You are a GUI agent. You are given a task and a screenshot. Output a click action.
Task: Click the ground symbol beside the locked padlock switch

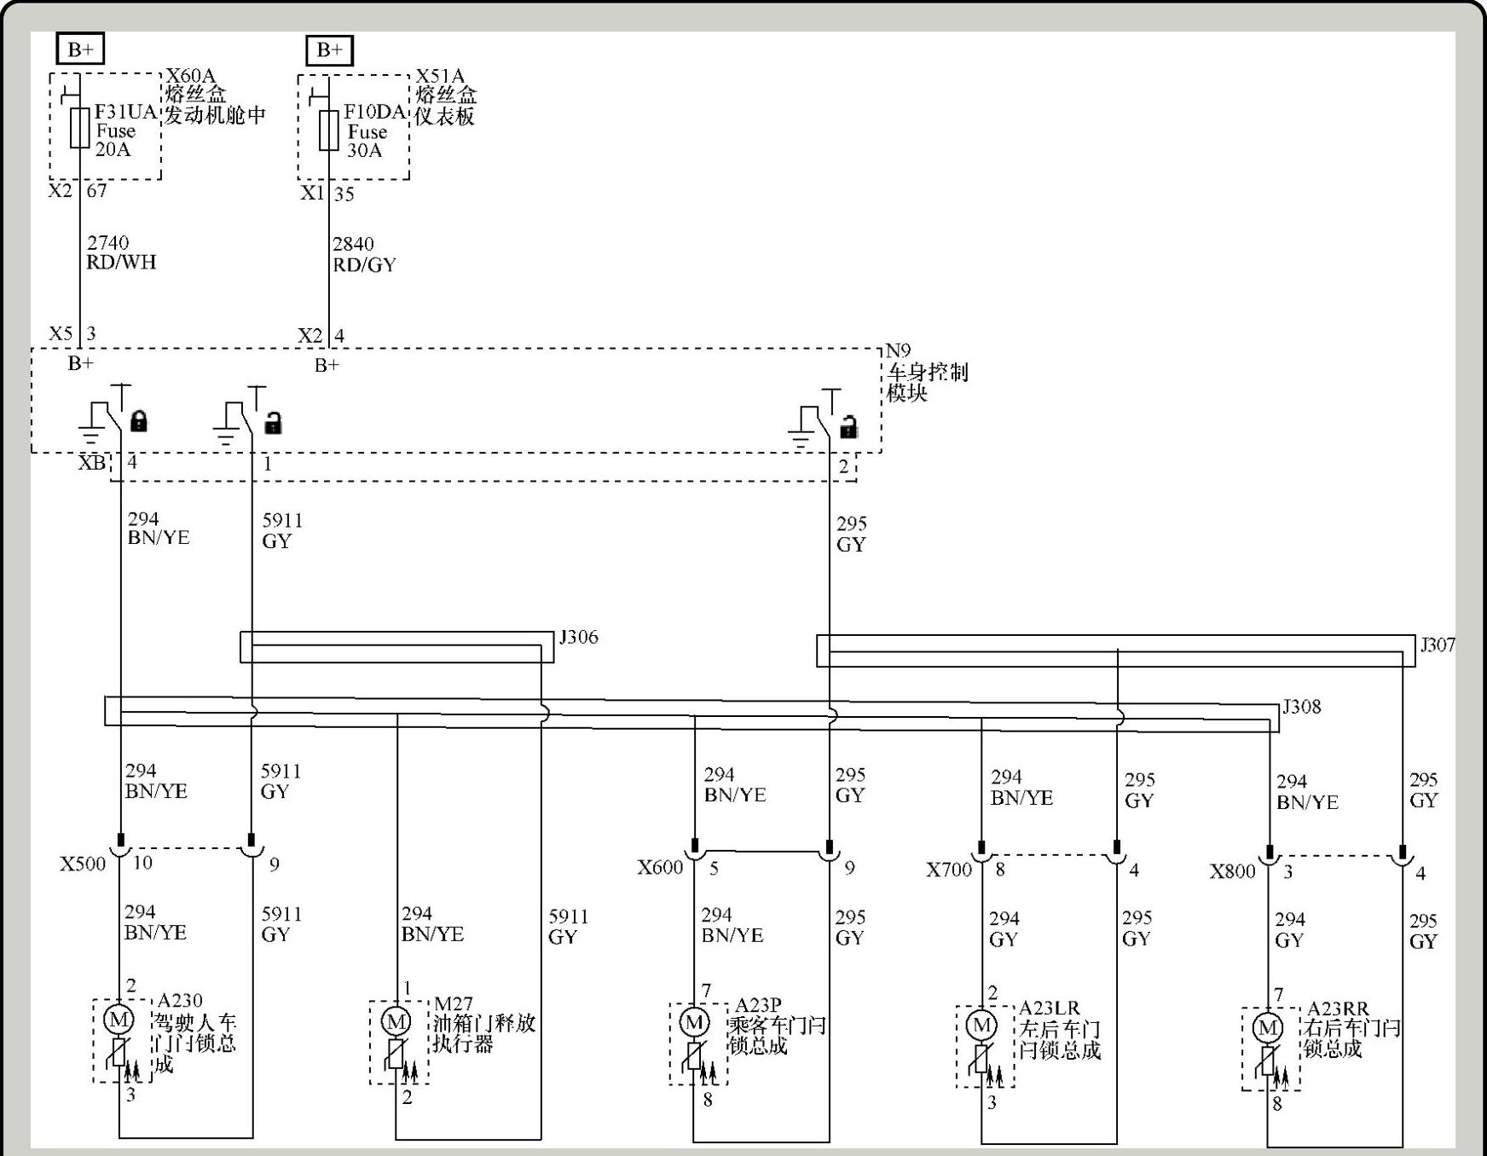[92, 432]
